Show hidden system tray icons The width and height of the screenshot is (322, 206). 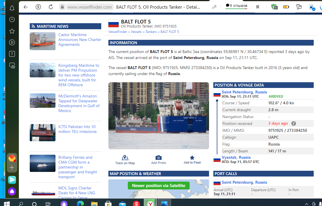(x=307, y=204)
